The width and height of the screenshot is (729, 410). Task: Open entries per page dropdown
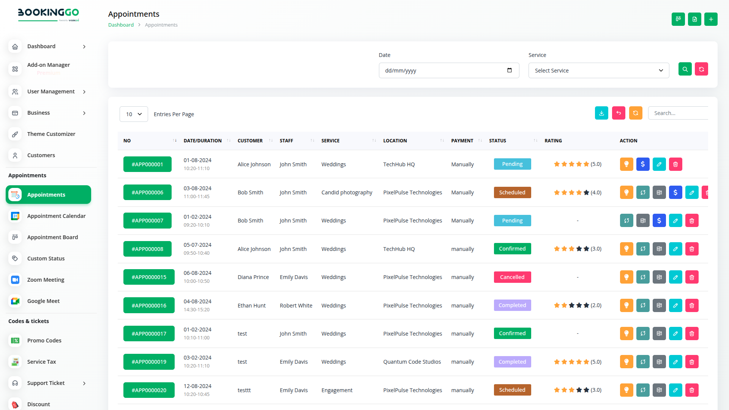(134, 114)
